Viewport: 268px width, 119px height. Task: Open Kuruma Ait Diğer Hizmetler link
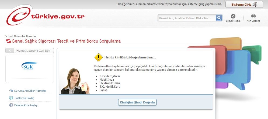pyautogui.click(x=30, y=91)
